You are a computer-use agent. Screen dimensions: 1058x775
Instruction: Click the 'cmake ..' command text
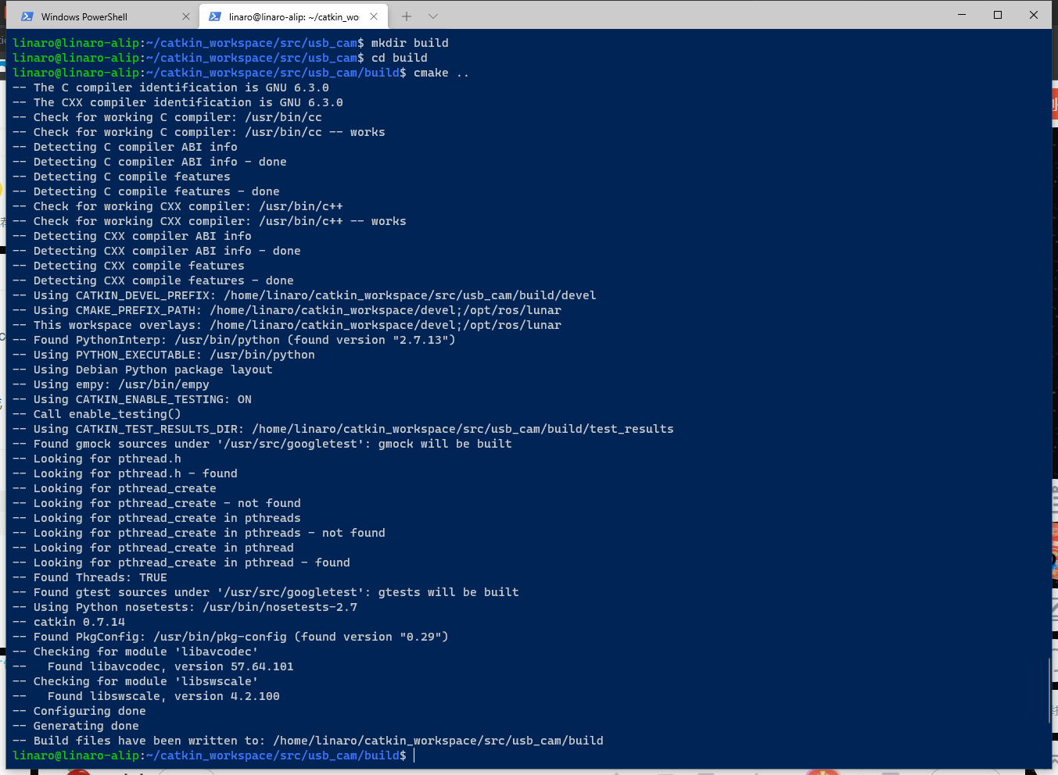tap(442, 73)
